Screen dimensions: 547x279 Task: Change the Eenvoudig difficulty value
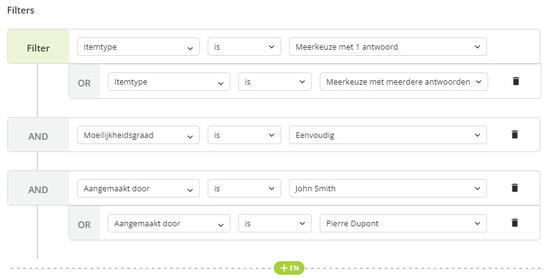pyautogui.click(x=388, y=135)
